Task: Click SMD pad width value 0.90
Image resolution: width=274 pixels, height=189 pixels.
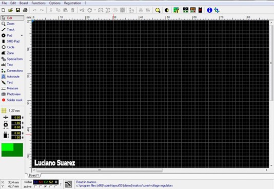Action: click(x=16, y=133)
